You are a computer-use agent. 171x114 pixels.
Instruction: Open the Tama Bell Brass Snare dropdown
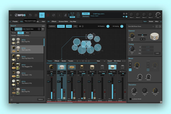point(141,27)
